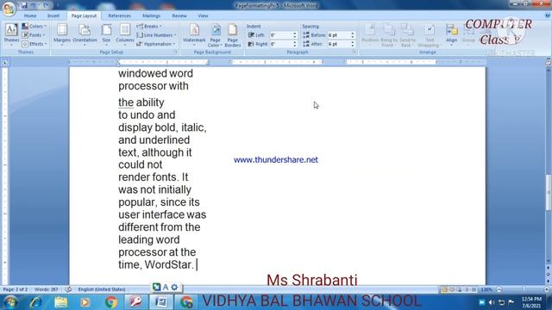Click the vertical scrollbar thumb

click(549, 192)
